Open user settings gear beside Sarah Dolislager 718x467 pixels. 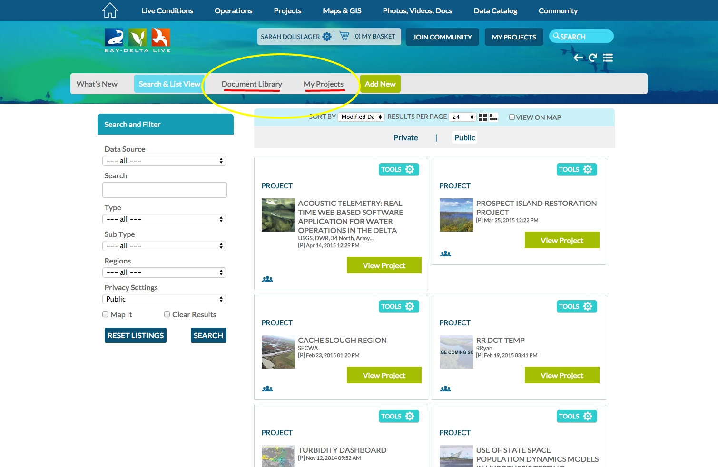(x=327, y=37)
